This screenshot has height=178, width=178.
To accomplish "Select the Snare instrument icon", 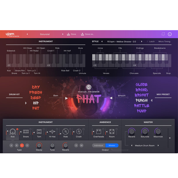I will pos(26,131).
